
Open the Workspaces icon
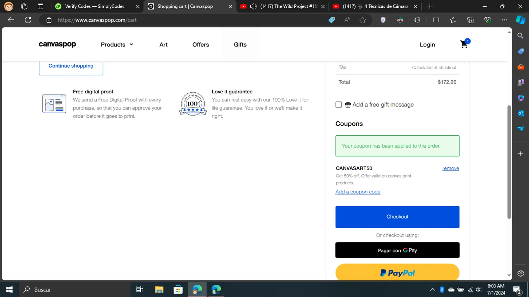24,6
